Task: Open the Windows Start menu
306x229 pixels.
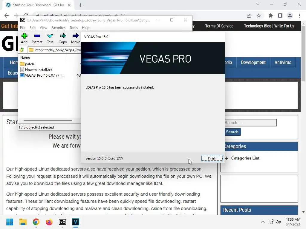Action: click(x=10, y=222)
